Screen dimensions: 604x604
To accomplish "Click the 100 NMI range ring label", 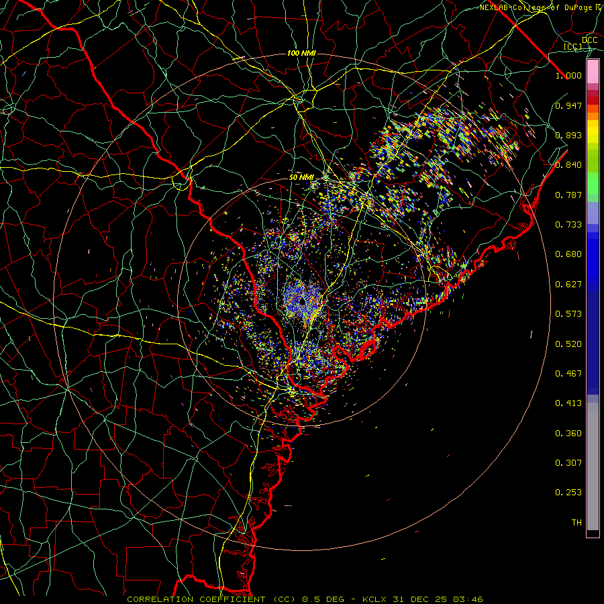I will [301, 53].
